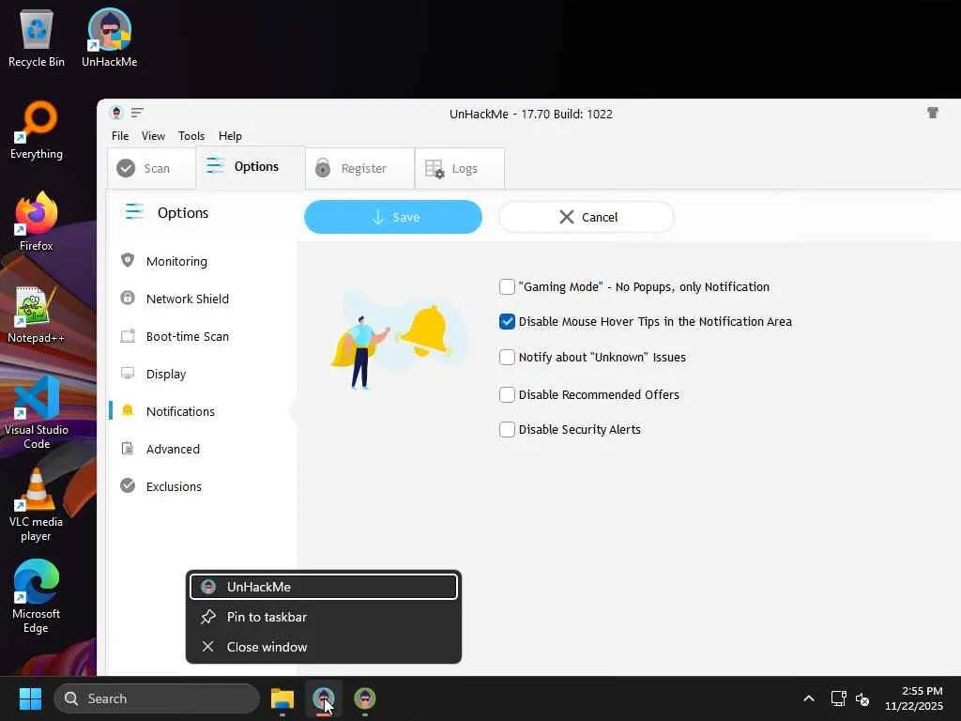Switch to the Register tab
This screenshot has width=961, height=721.
tap(359, 168)
